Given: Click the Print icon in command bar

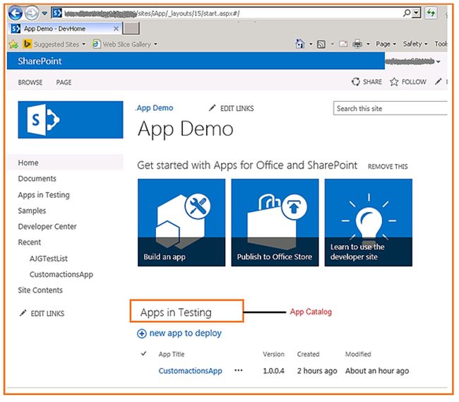Looking at the screenshot, I should tap(357, 45).
